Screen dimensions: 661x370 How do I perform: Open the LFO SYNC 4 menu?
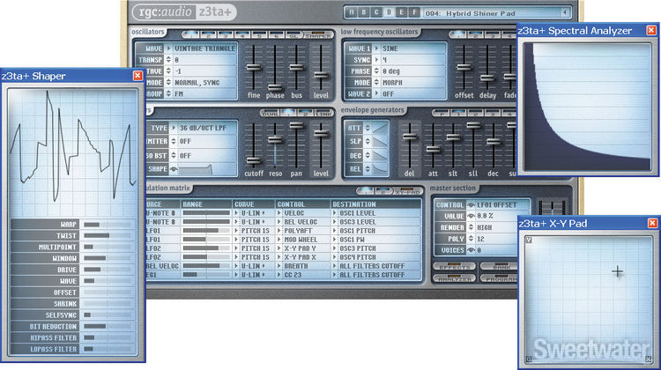click(377, 60)
